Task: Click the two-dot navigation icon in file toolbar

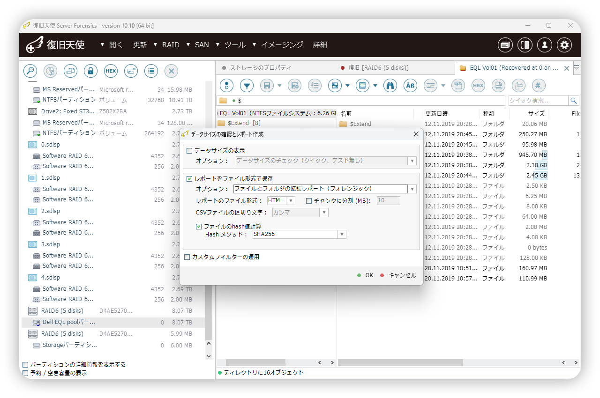Action: (226, 86)
